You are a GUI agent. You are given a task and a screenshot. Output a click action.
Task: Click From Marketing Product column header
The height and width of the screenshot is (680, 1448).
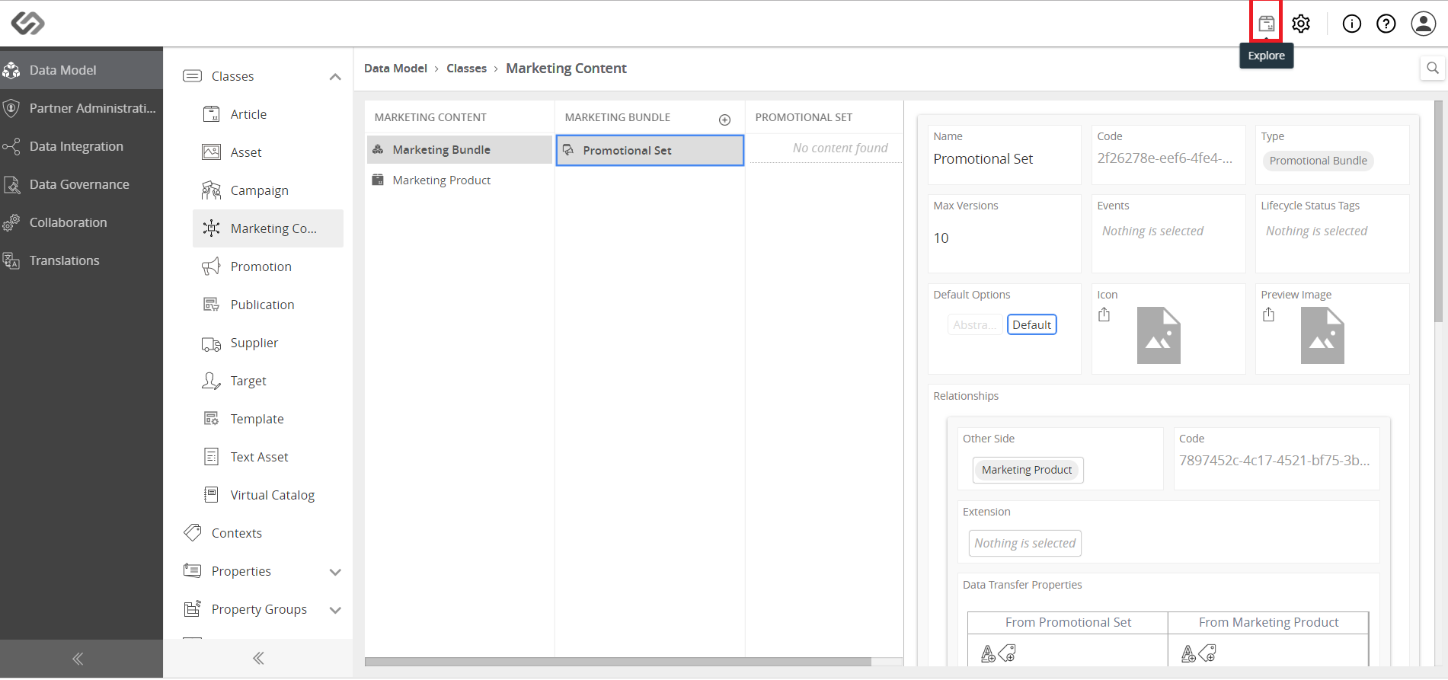click(x=1268, y=622)
